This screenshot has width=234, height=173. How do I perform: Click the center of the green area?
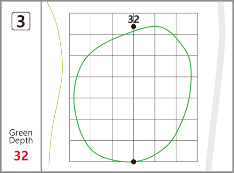click(132, 94)
